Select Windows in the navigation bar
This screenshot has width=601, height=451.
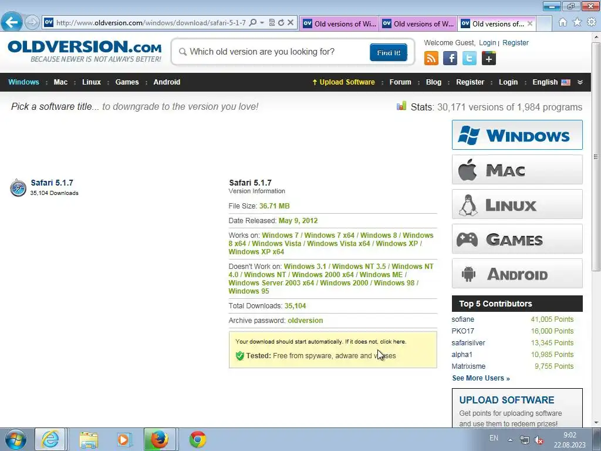(23, 82)
